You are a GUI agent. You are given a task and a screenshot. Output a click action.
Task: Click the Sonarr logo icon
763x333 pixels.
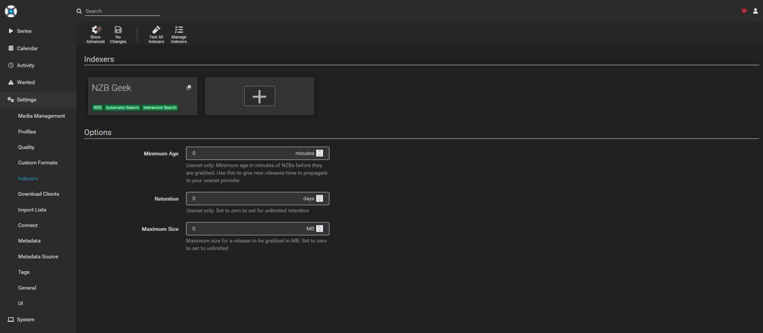pos(11,11)
